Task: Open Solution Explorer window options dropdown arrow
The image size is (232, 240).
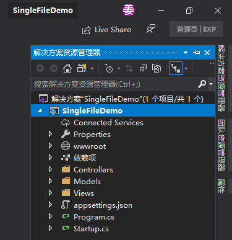Action: click(186, 53)
